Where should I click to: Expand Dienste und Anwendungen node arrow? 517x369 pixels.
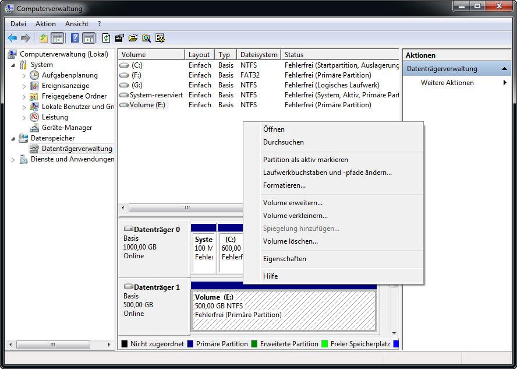coord(13,160)
